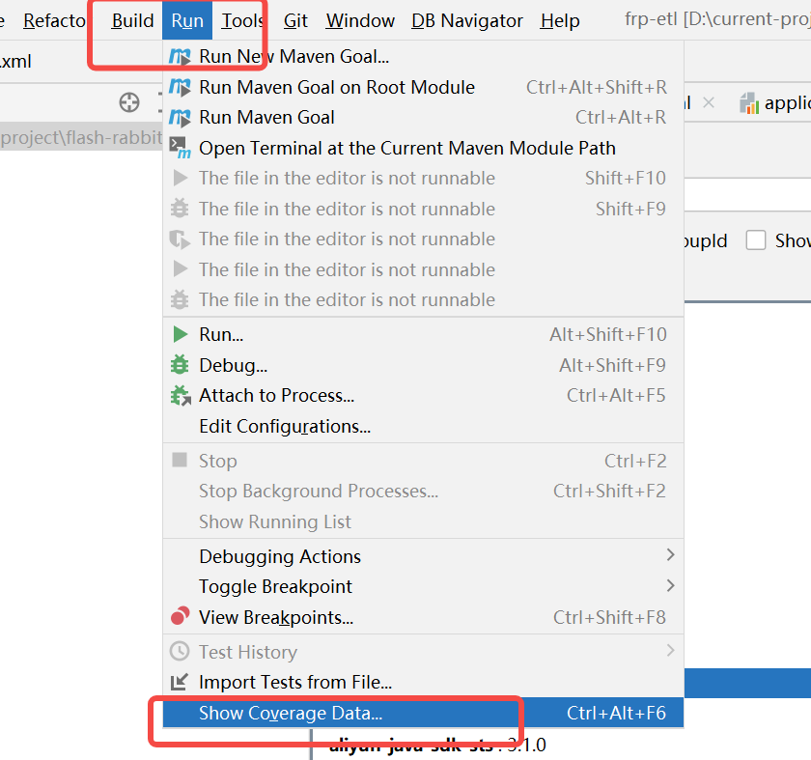This screenshot has width=811, height=760.
Task: Select Show Coverage Data... menu entry
Action: pos(423,713)
